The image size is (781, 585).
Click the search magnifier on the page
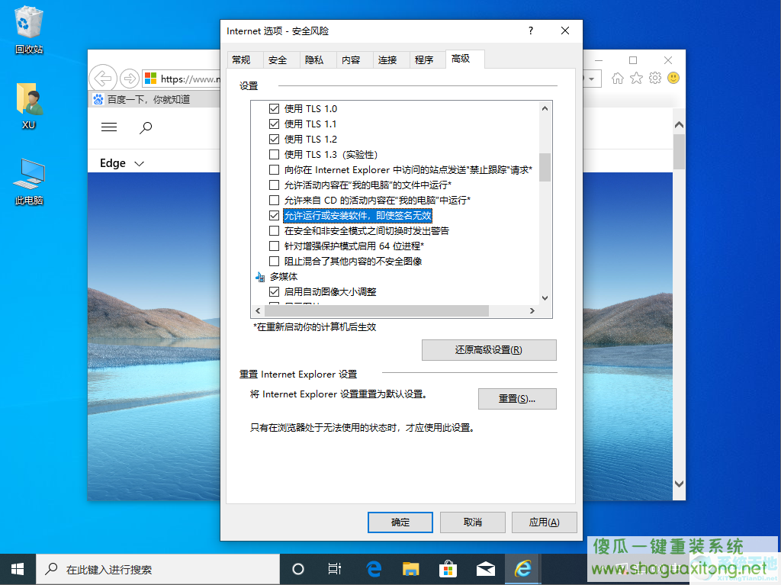point(146,127)
